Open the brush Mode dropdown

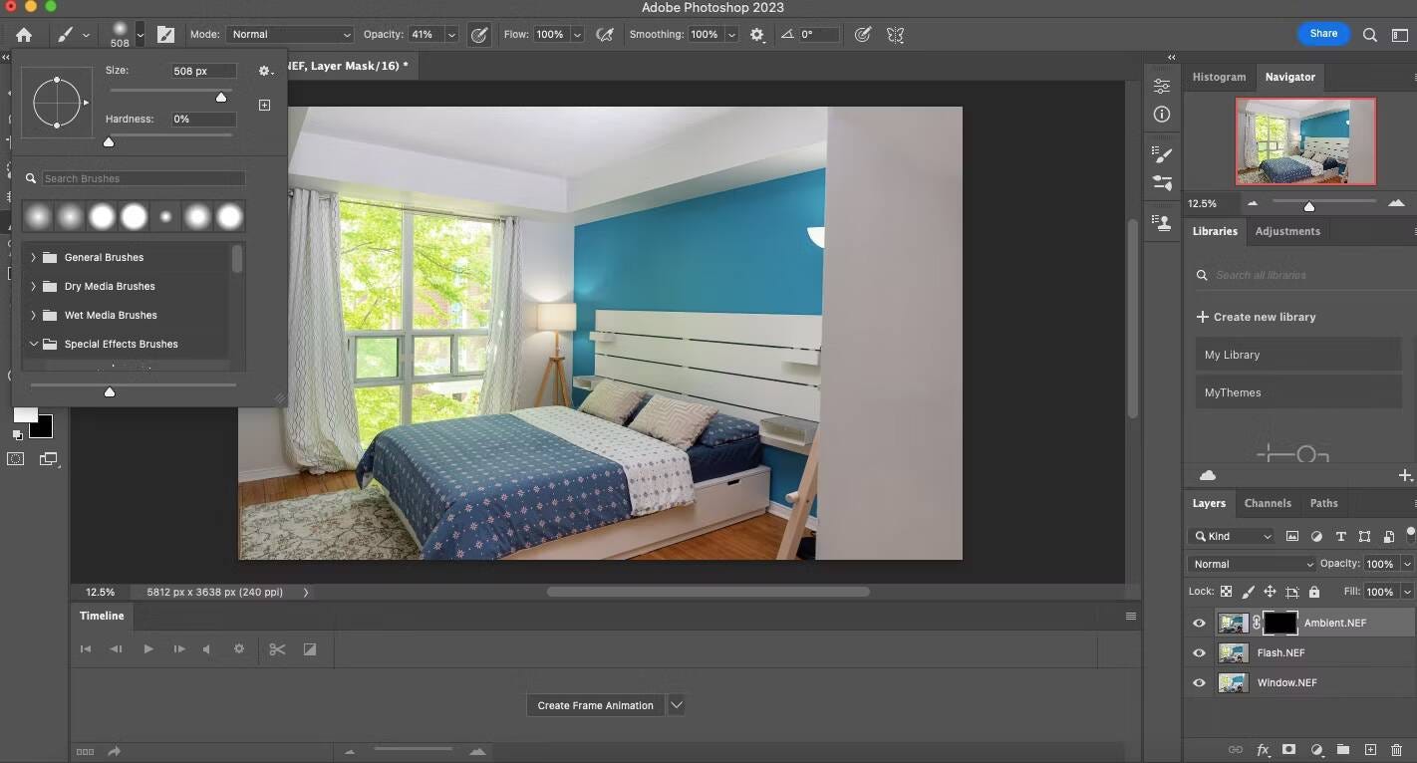point(290,34)
